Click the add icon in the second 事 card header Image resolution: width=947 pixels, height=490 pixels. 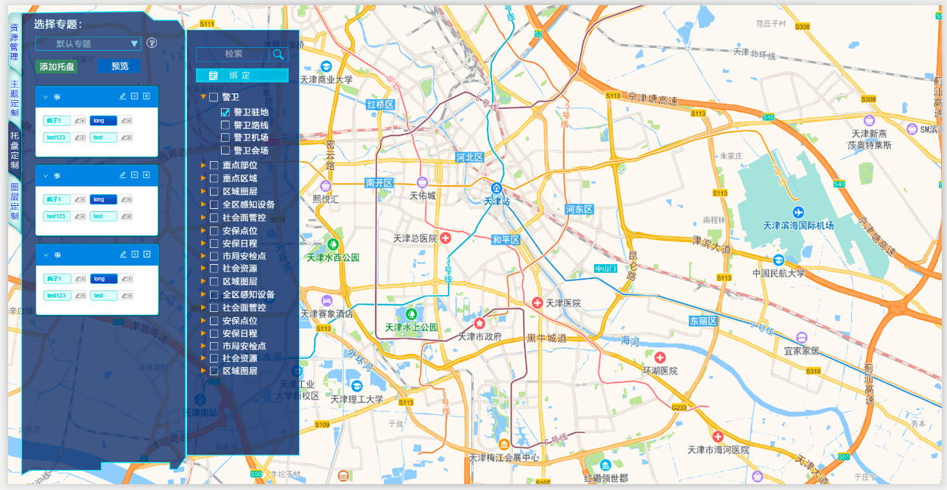[135, 175]
